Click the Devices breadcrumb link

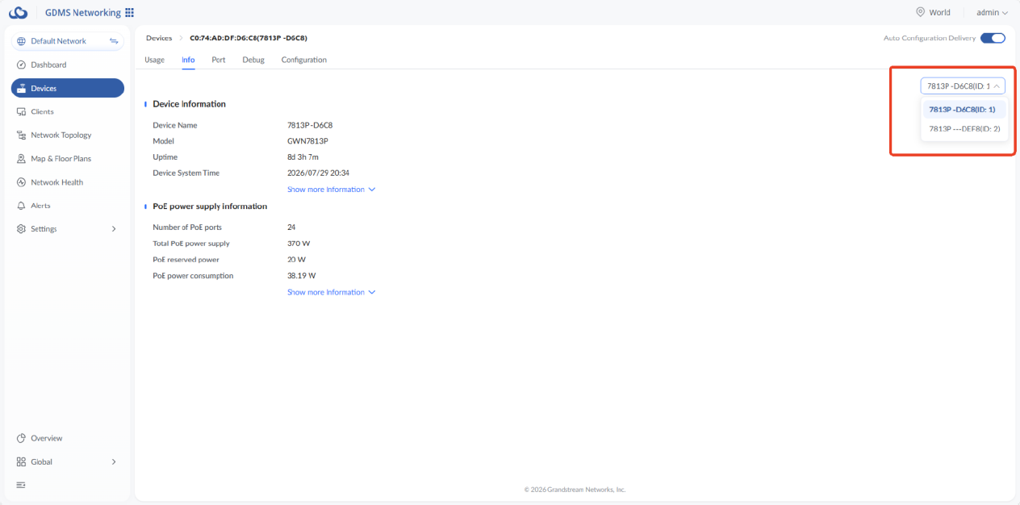tap(159, 38)
